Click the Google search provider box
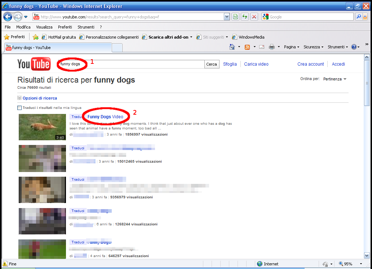This screenshot has width=372, height=269. (307, 17)
